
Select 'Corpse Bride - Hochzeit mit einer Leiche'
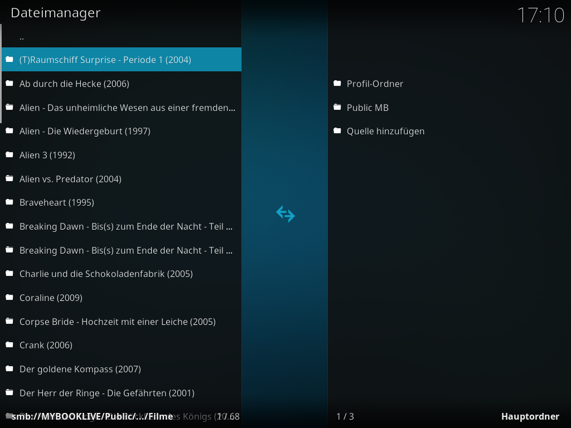[121, 322]
